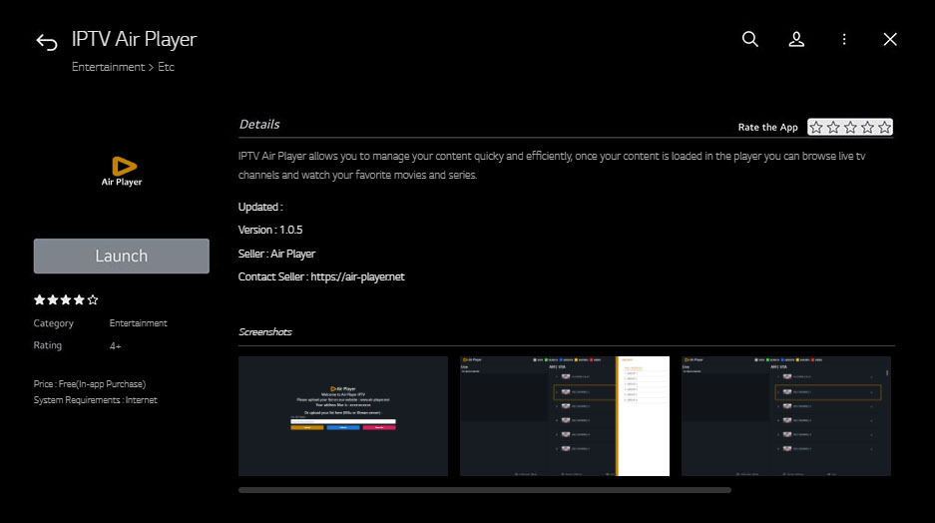Go back using the return arrow icon
Viewport: 935px width, 523px height.
pos(47,42)
